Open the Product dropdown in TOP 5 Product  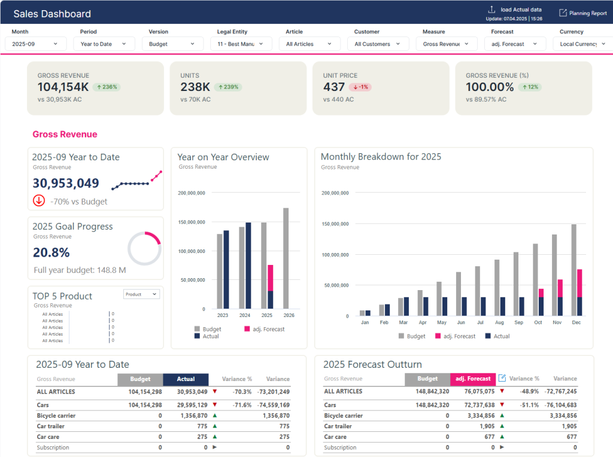141,294
